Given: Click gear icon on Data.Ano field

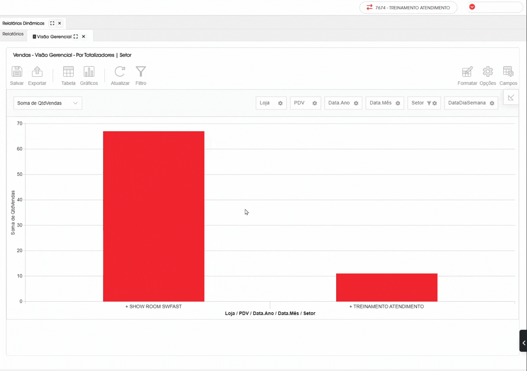Looking at the screenshot, I should tap(356, 103).
